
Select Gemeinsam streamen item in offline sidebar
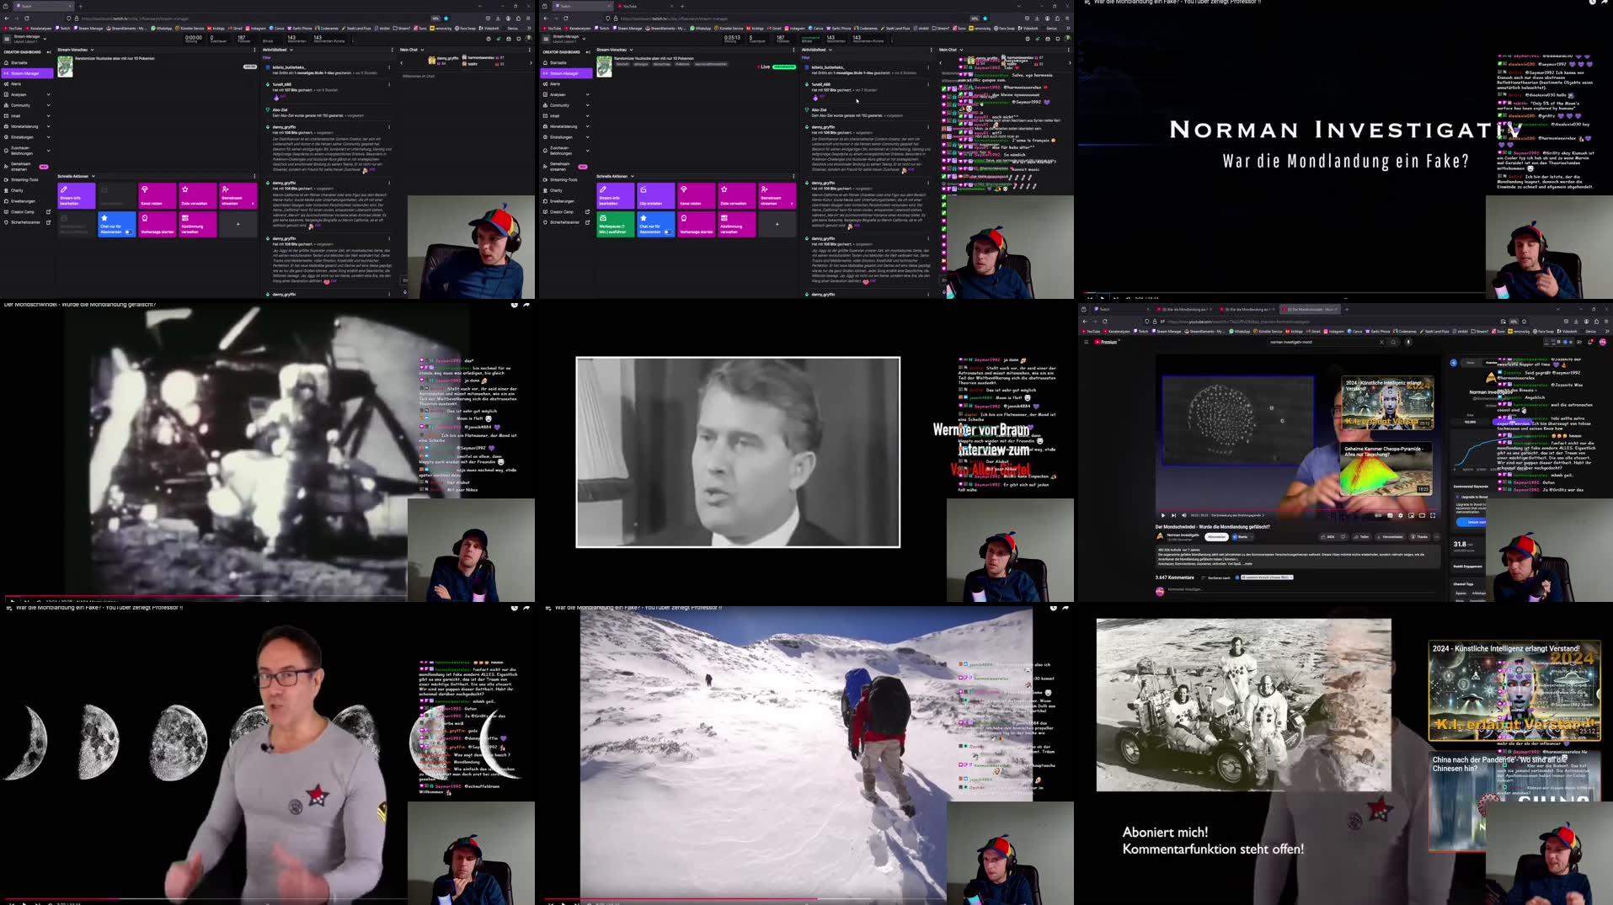pos(27,166)
